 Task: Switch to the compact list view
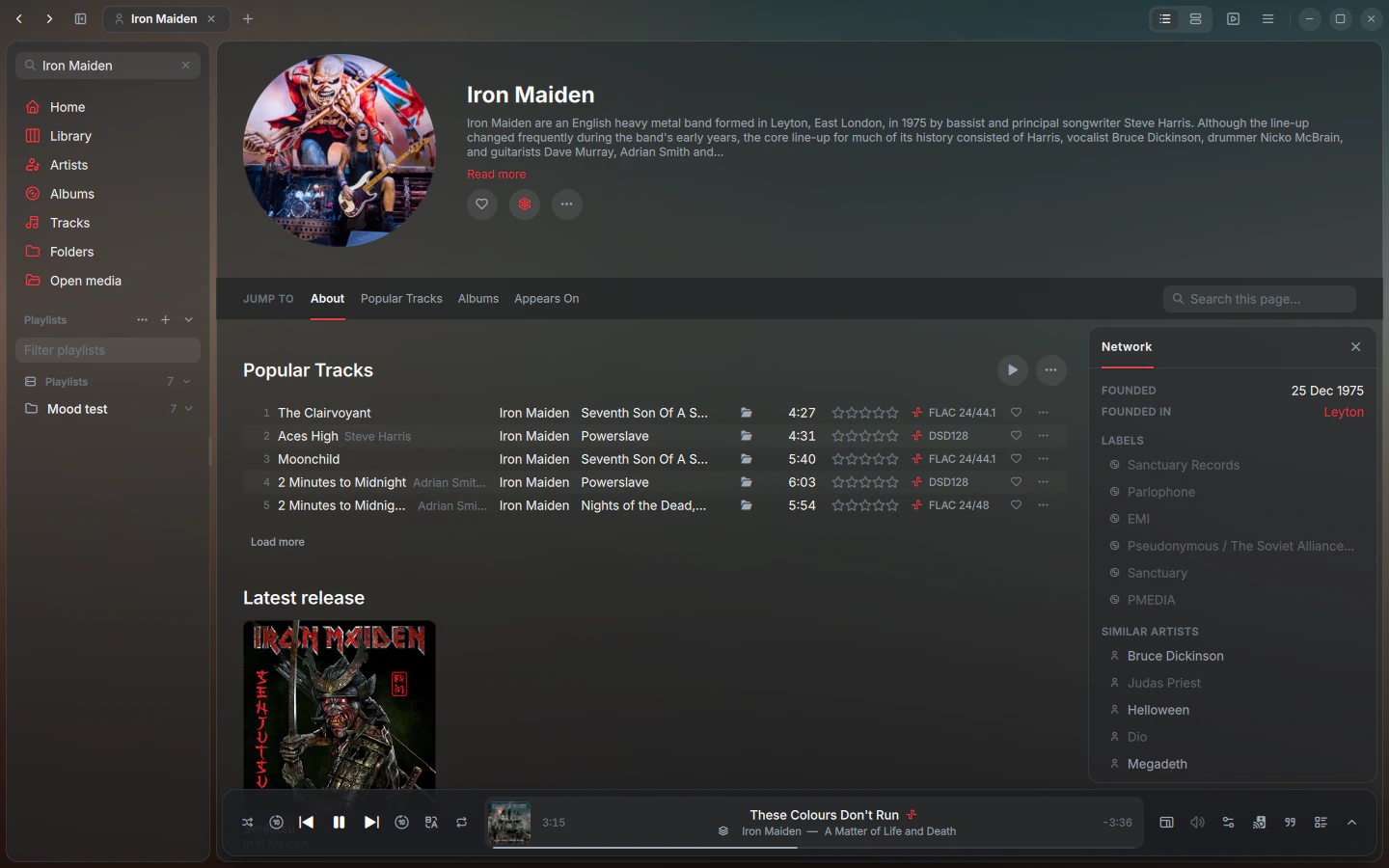[1165, 18]
